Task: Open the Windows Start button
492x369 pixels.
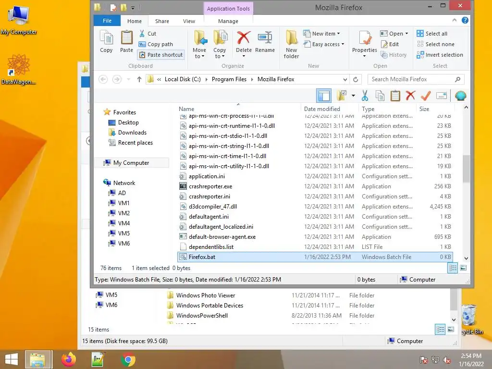Action: click(12, 359)
